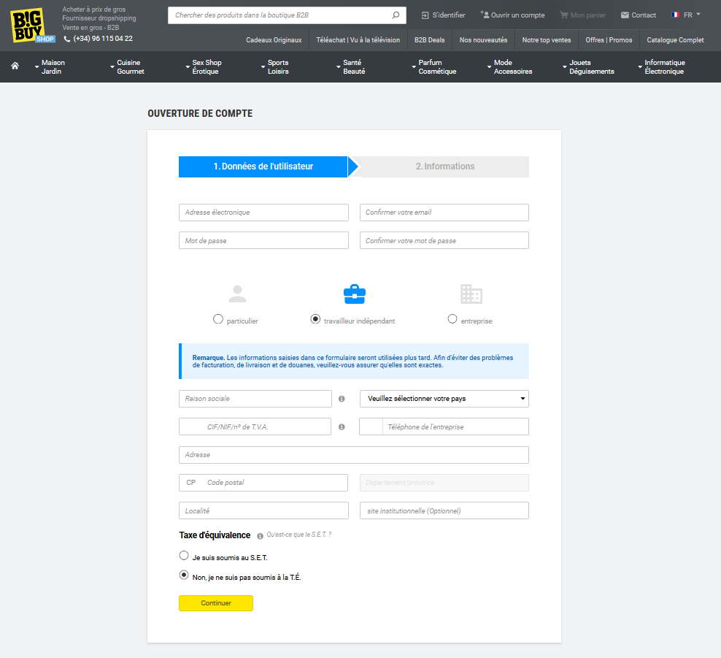Select the entreprise radio button
721x658 pixels.
pyautogui.click(x=452, y=319)
